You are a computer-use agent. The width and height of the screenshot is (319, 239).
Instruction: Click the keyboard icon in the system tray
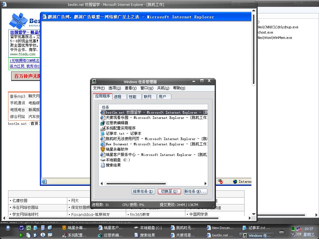point(282,232)
